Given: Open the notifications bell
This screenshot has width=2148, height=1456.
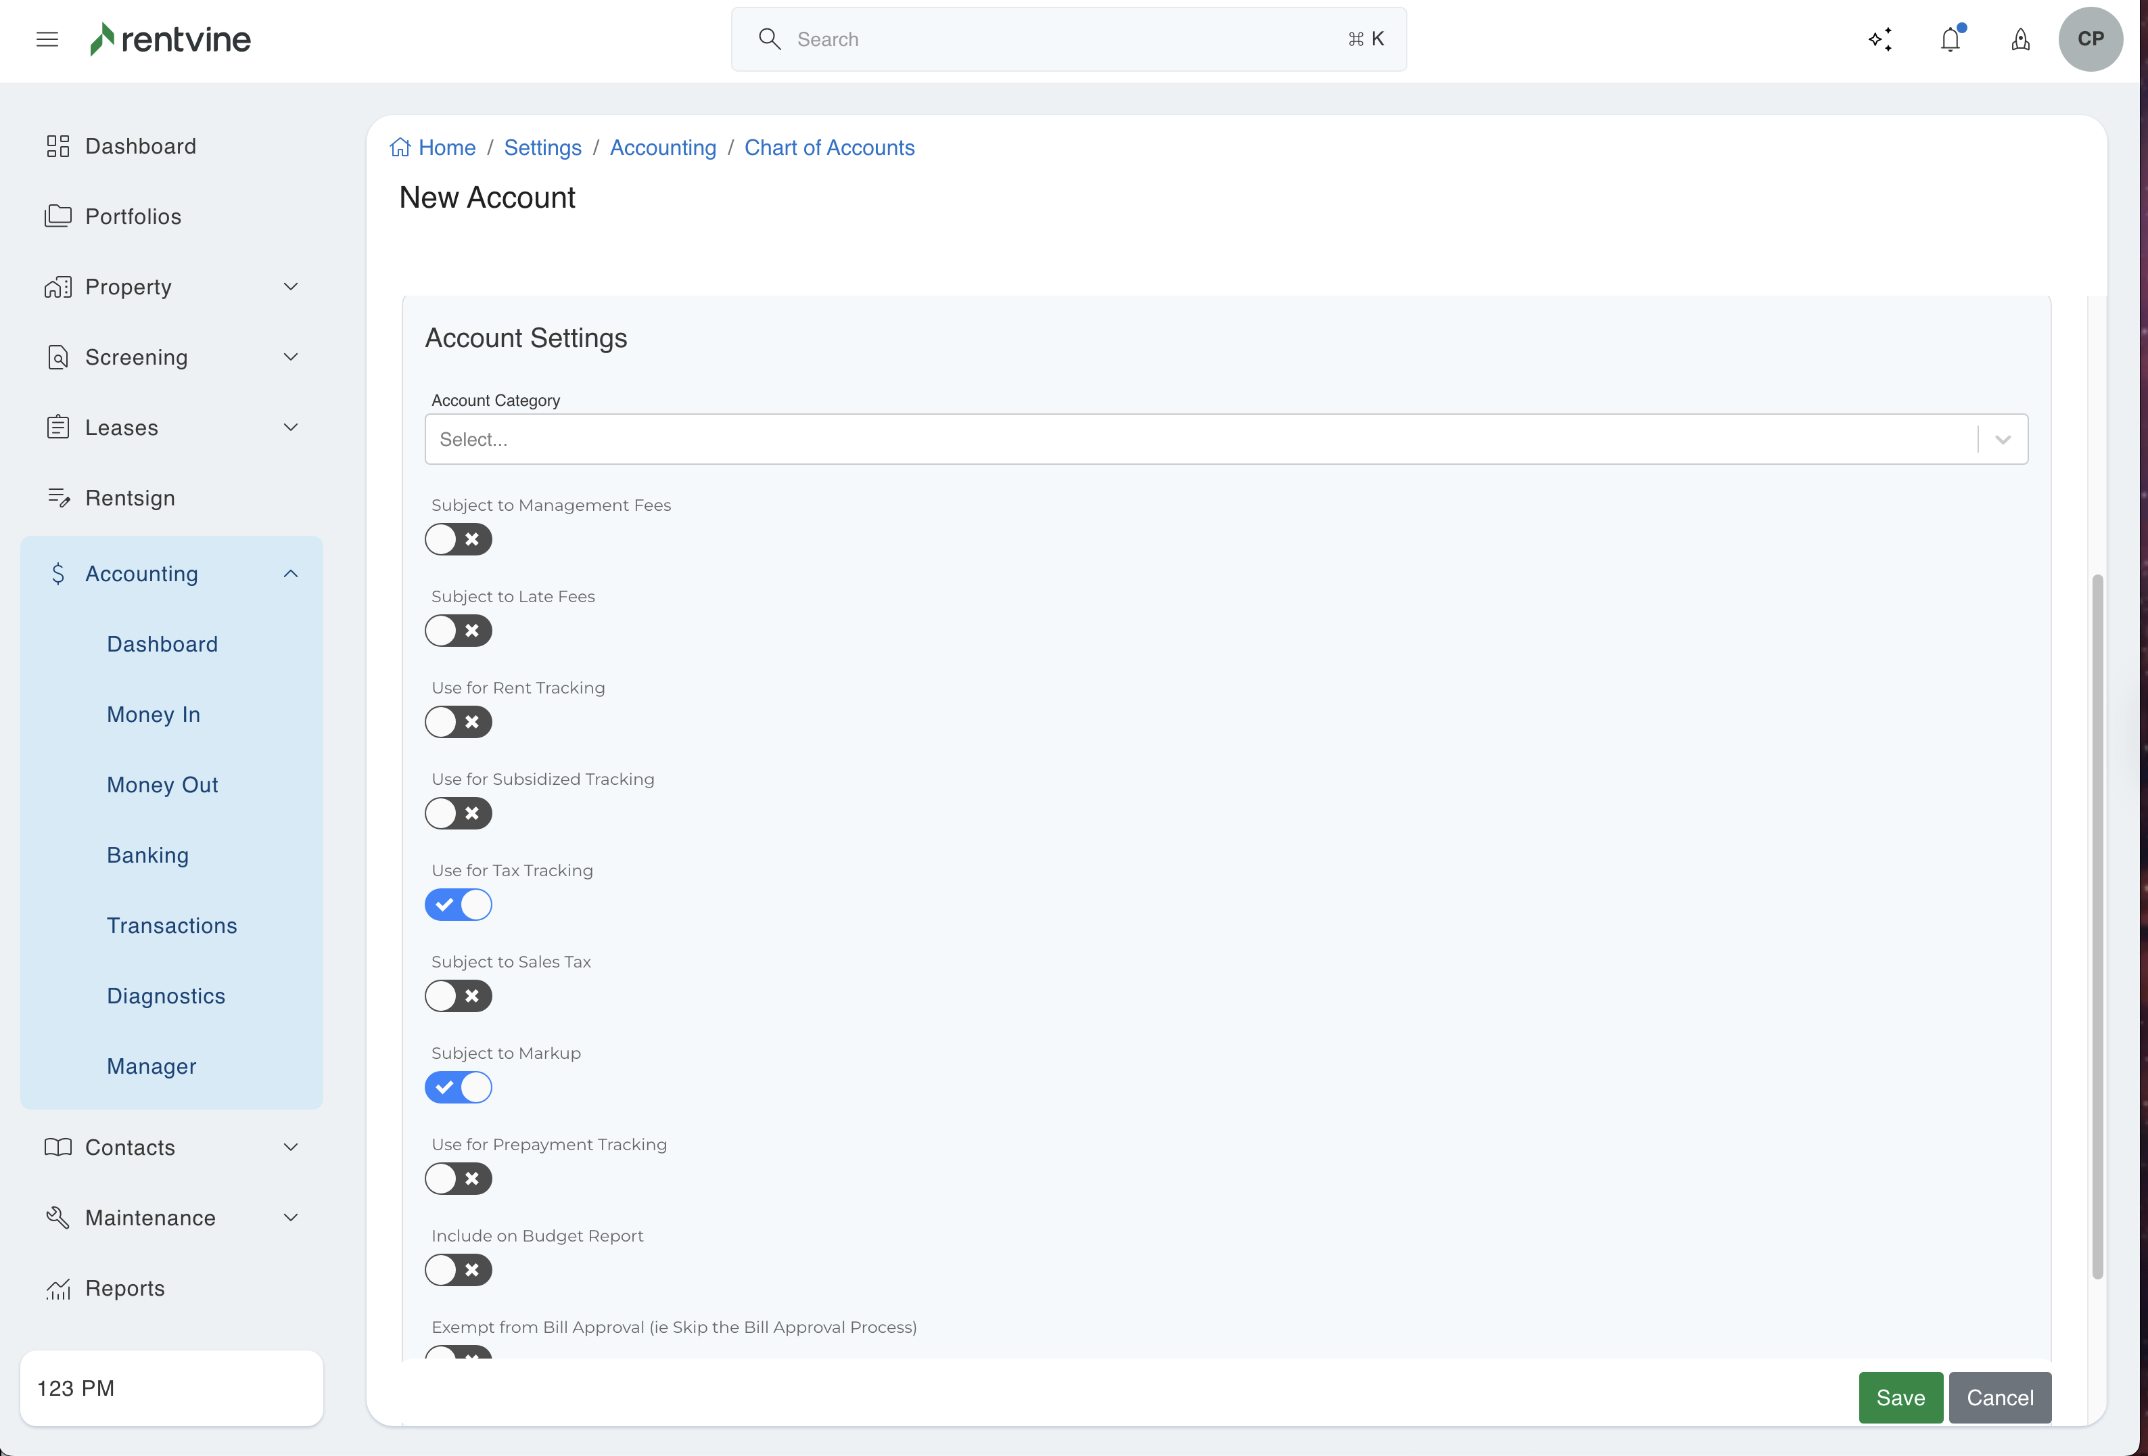Looking at the screenshot, I should pyautogui.click(x=1951, y=40).
